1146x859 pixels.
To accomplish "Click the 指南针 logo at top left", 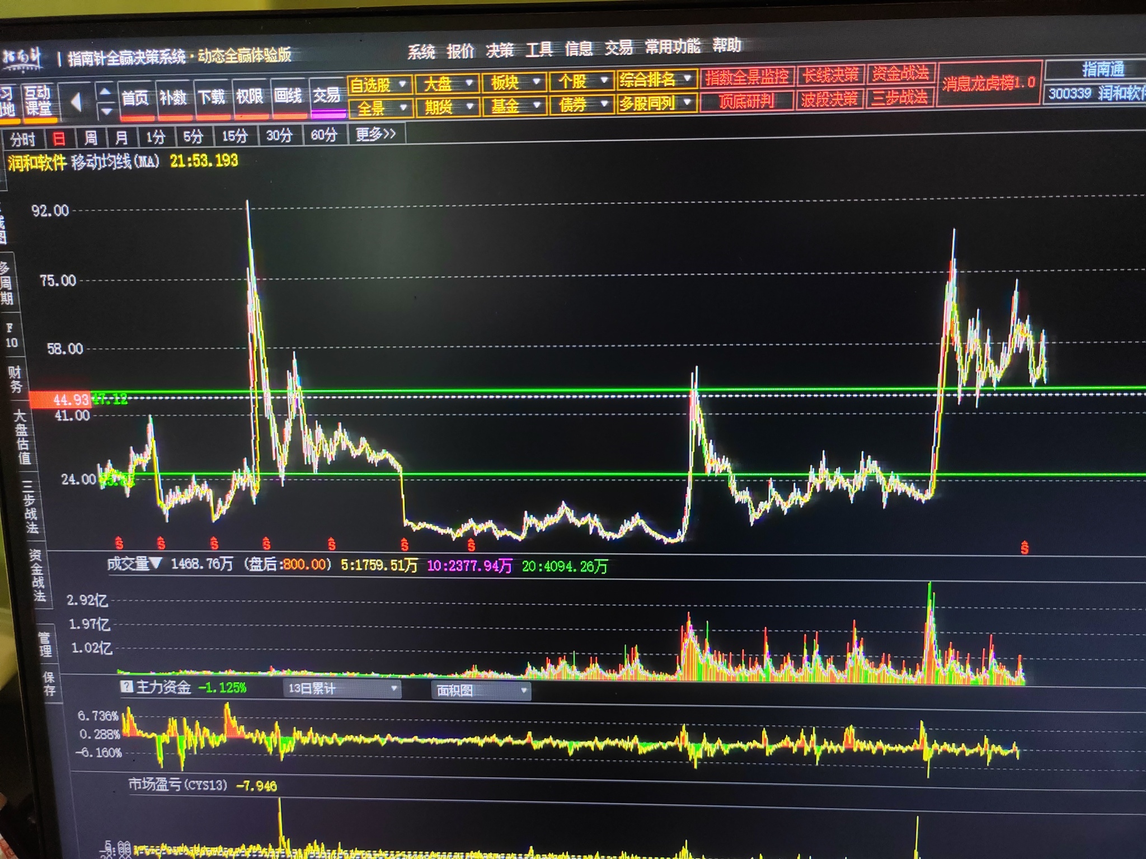I will pos(22,59).
